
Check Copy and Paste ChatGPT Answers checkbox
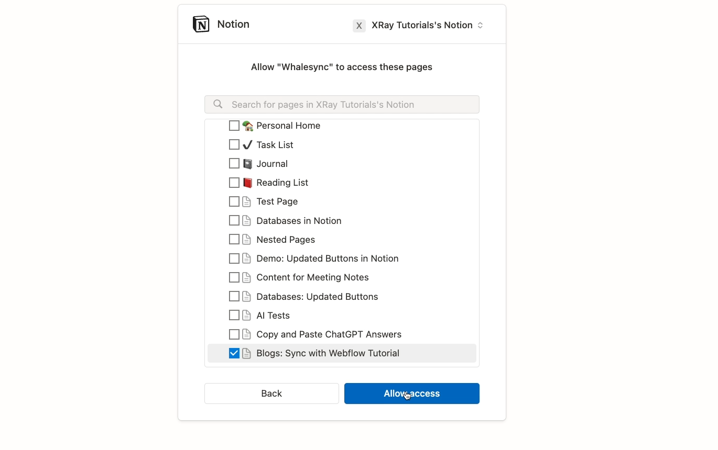coord(234,334)
